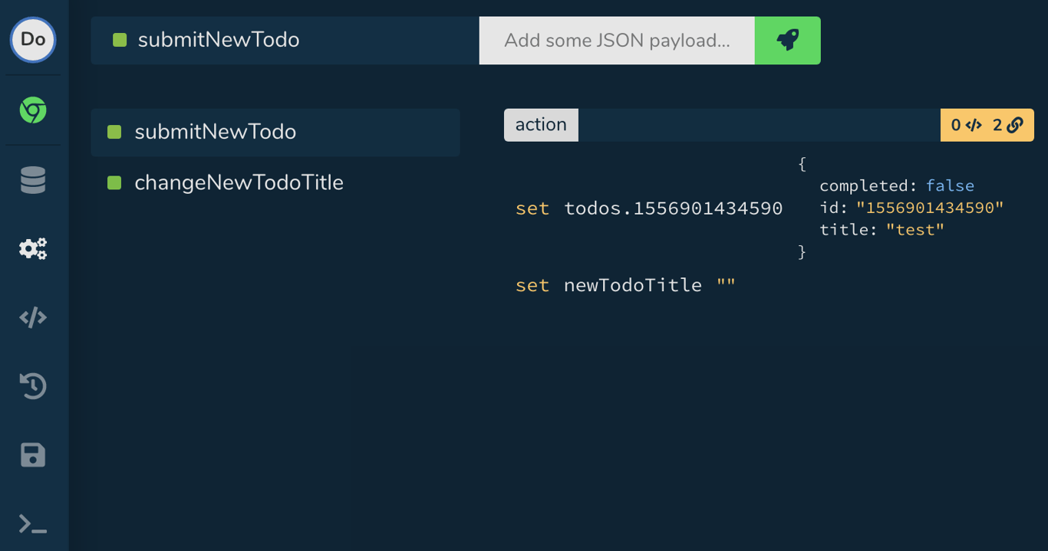Open the Chrome client view
Screen dimensions: 1048x551
[32, 110]
